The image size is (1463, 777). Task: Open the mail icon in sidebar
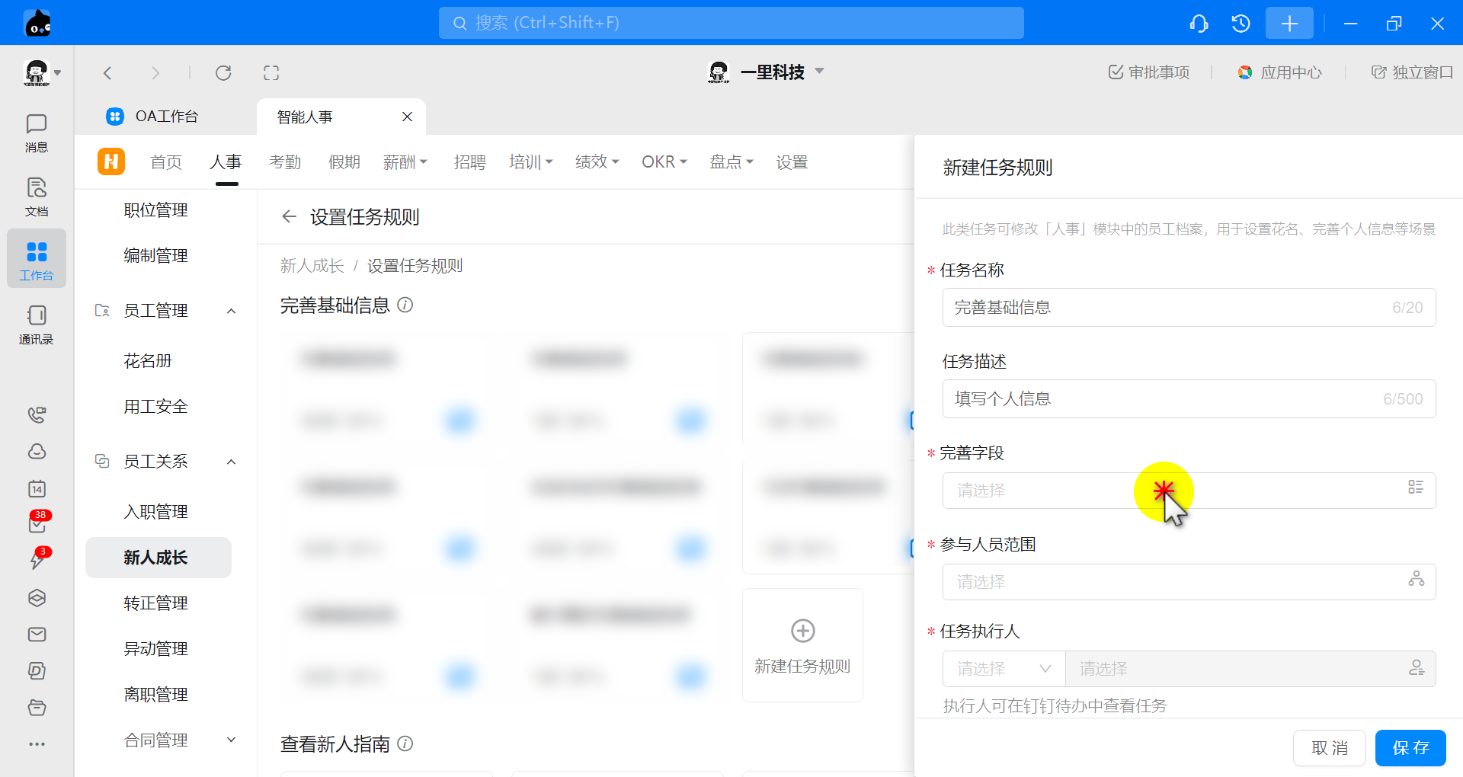[x=37, y=635]
